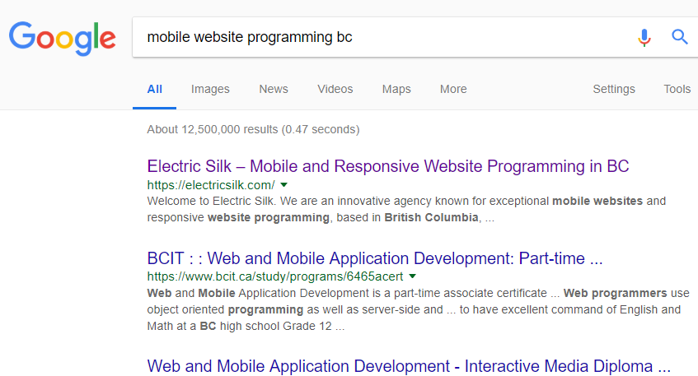Viewport: 698px width, 376px height.
Task: Click the blue magnifier search icon
Action: tap(679, 37)
